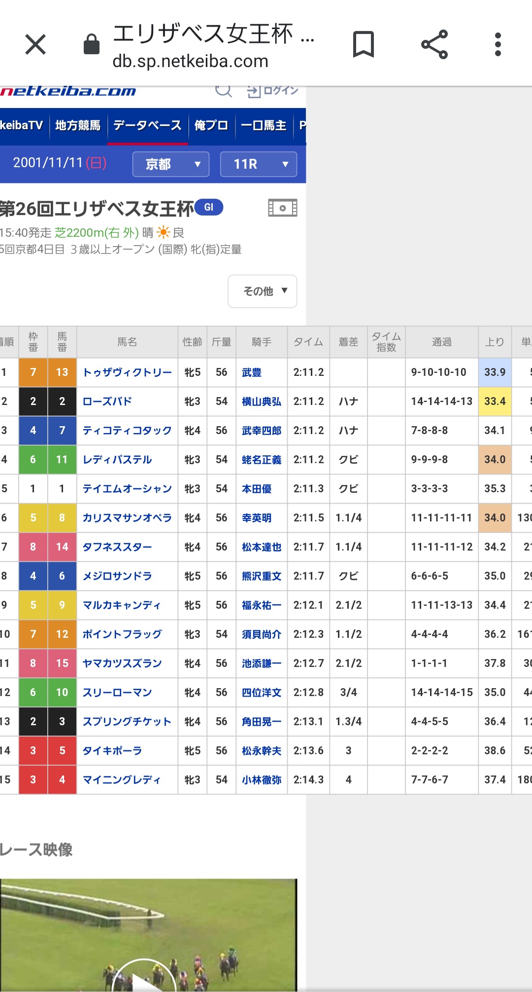Open the 一口馬主 tab
This screenshot has width=532, height=992.
point(264,126)
